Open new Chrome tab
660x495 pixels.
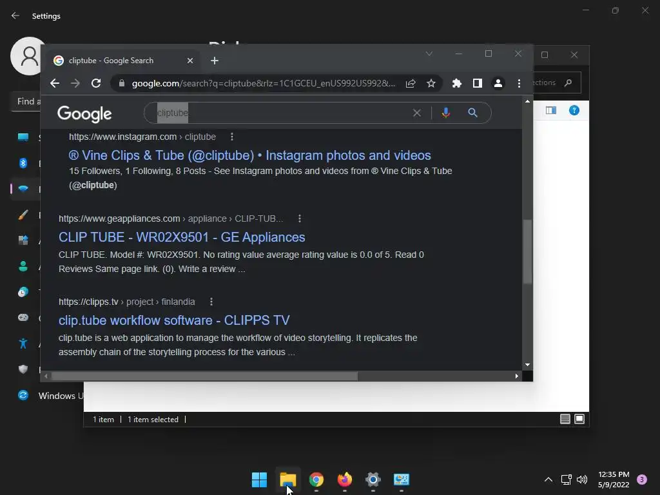click(215, 61)
